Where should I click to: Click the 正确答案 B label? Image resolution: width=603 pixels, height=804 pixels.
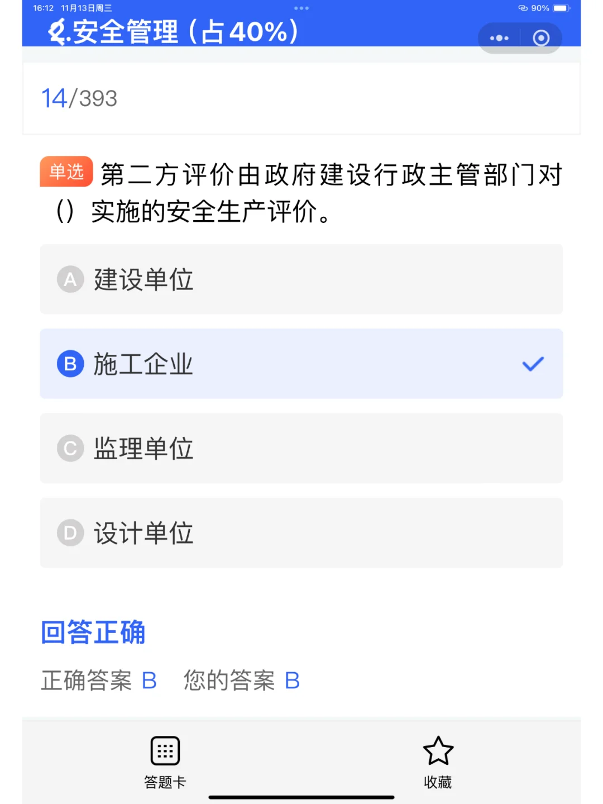[x=99, y=681]
